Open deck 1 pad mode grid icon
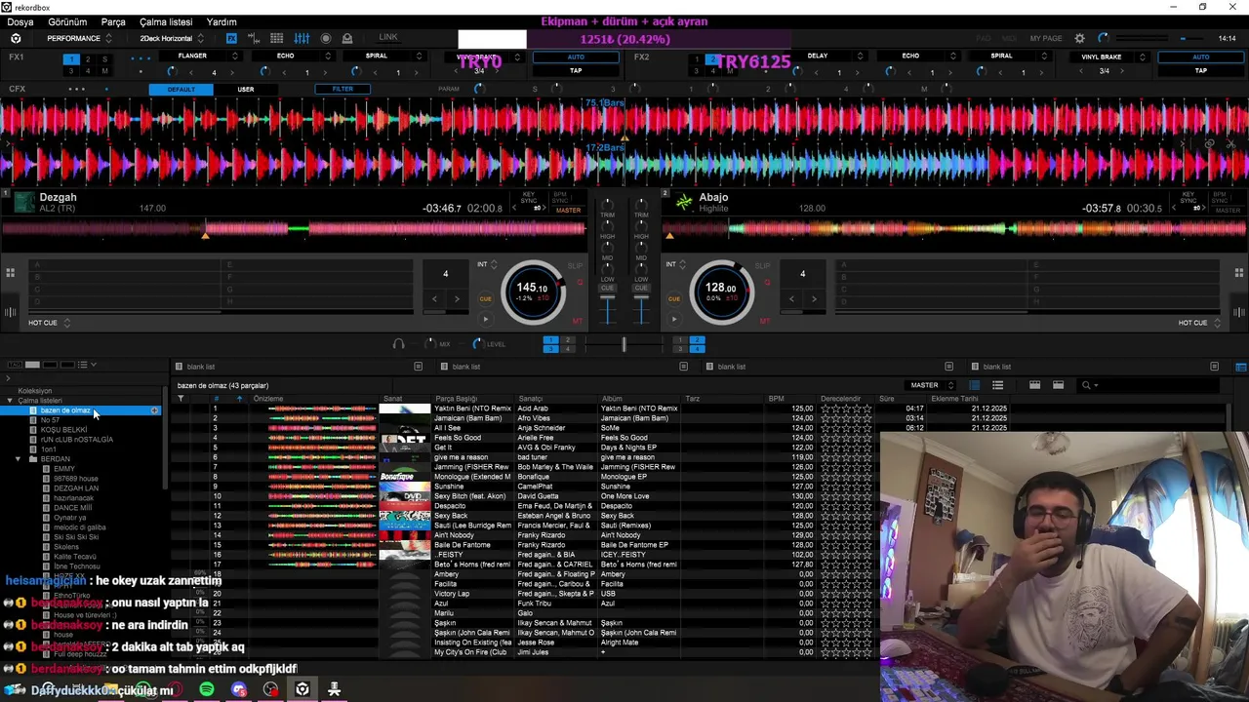 click(11, 273)
